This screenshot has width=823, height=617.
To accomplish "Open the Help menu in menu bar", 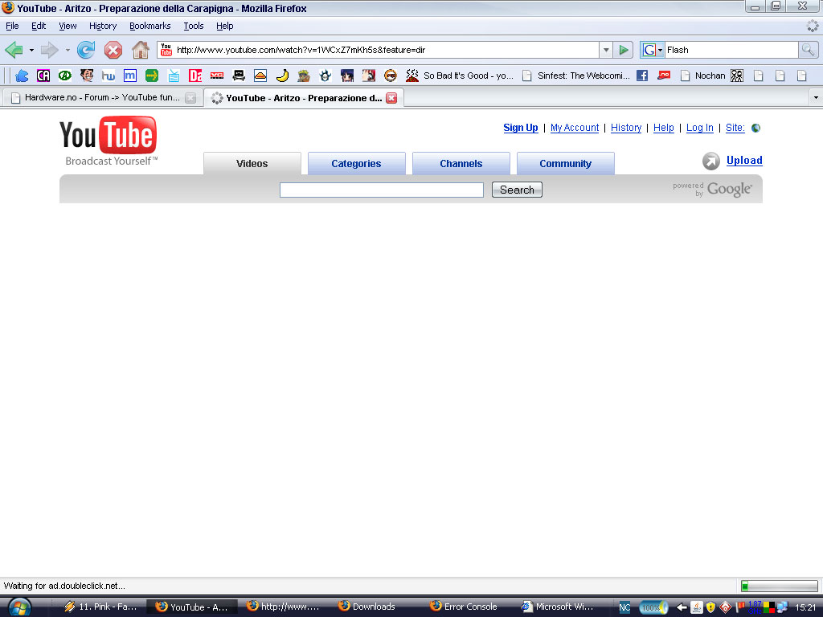I will coord(225,26).
